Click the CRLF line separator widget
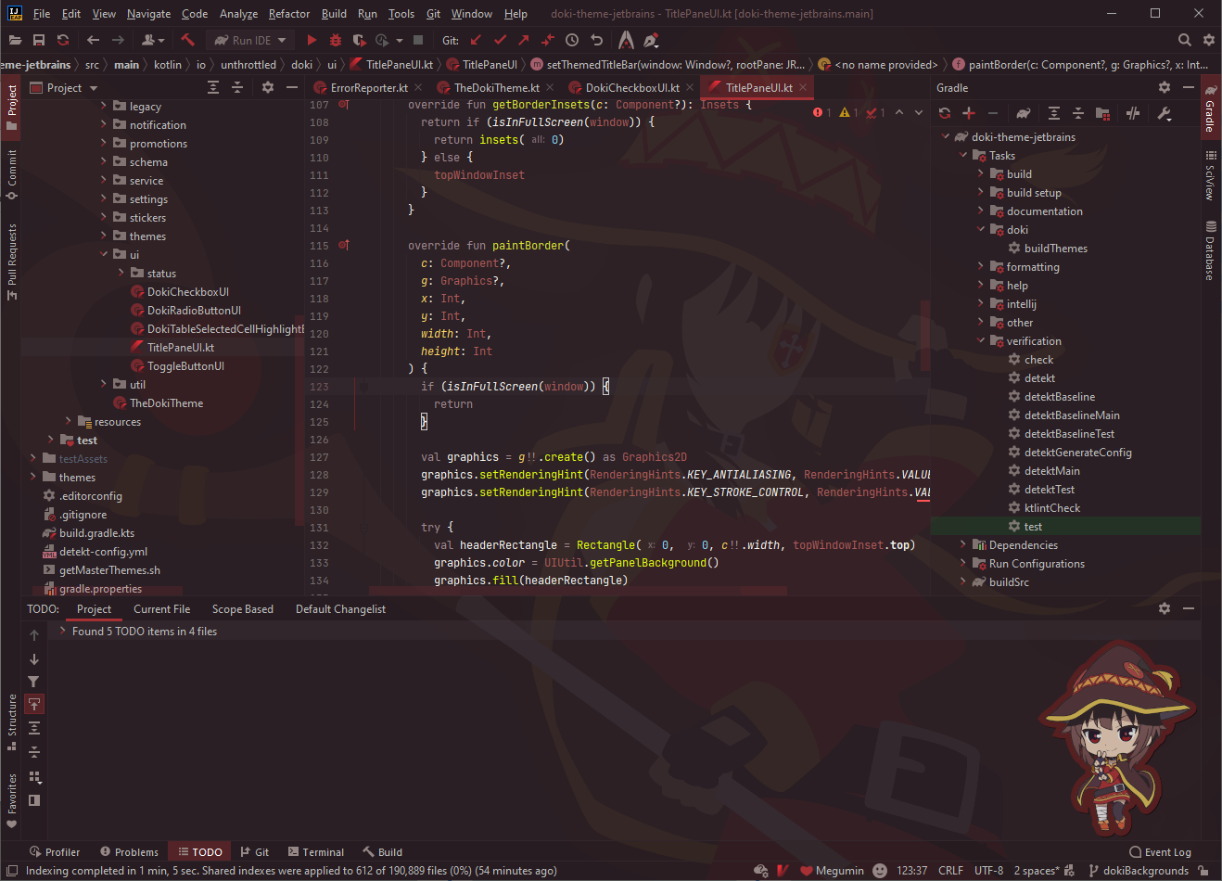 click(x=950, y=871)
